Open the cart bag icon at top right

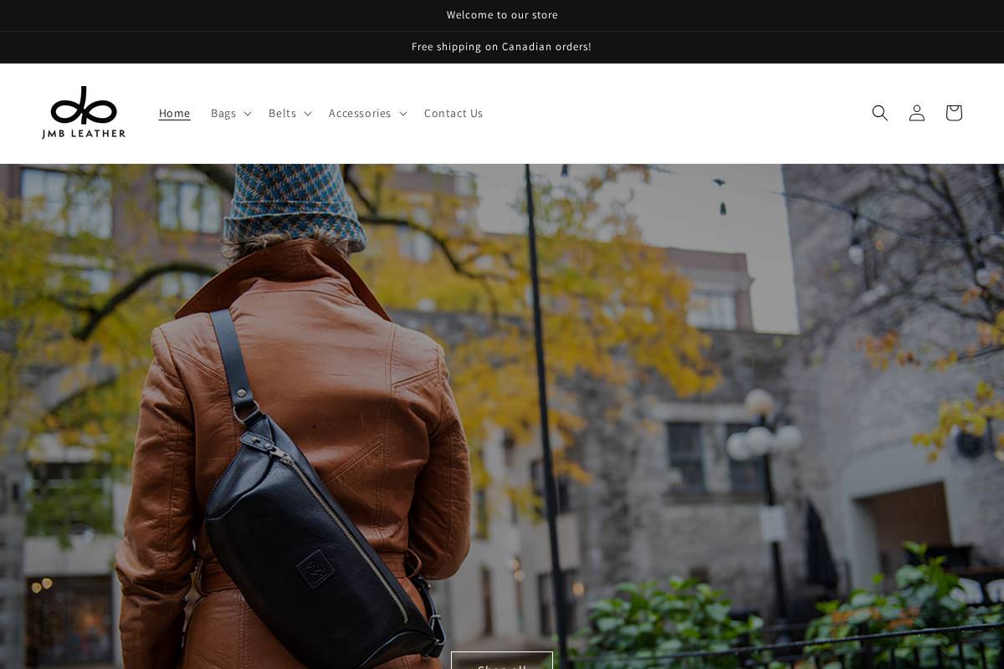954,113
